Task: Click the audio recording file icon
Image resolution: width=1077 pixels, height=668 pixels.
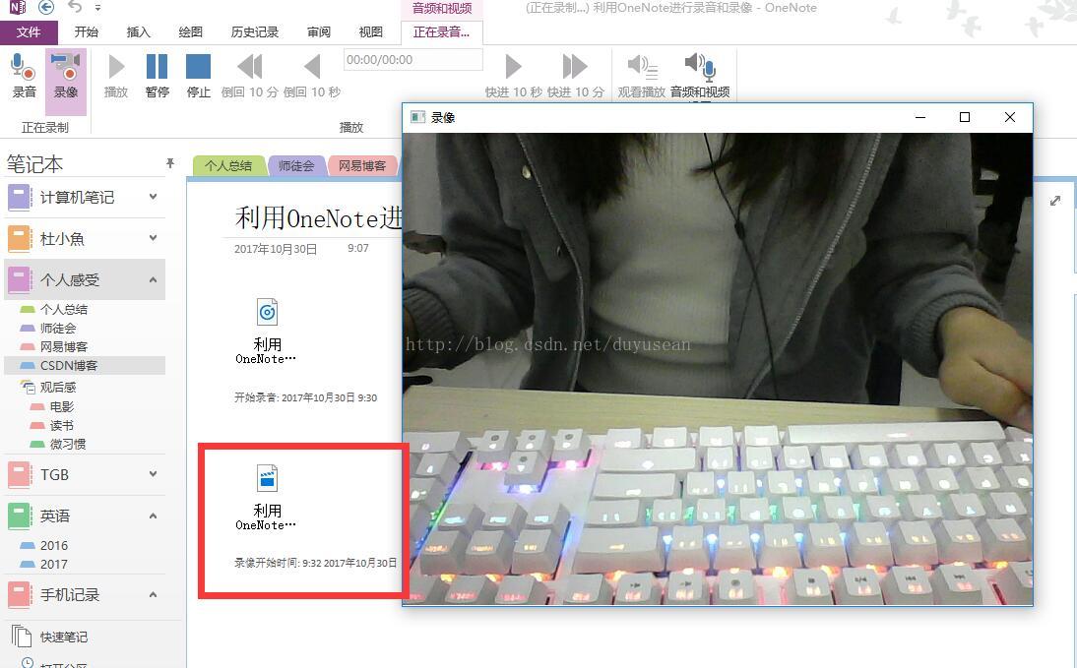Action: coord(267,312)
